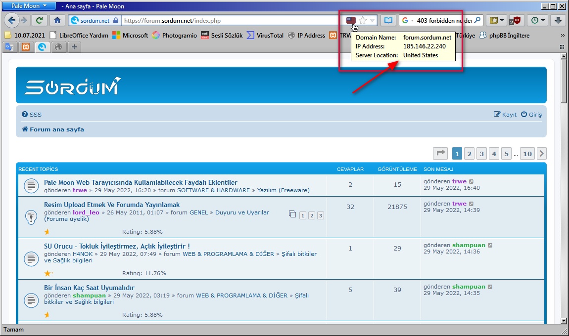This screenshot has width=569, height=336.
Task: Click the tab groups grid icon
Action: 562,47
